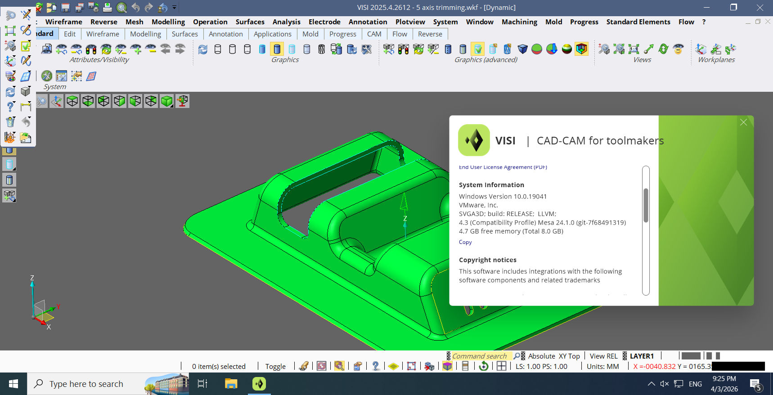773x395 pixels.
Task: Click the smiley-face eye icon in Views
Action: (679, 49)
